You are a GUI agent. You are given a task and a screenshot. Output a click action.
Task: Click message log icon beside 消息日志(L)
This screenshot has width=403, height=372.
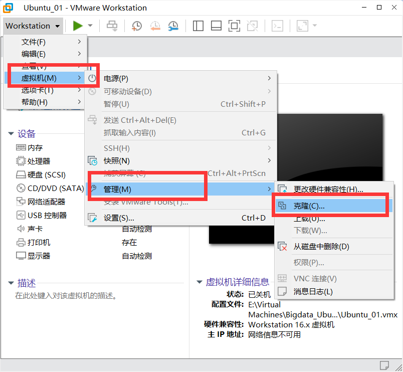[x=282, y=291]
